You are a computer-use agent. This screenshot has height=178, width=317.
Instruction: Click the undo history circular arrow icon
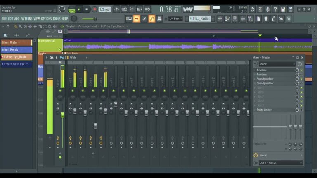(252, 9)
